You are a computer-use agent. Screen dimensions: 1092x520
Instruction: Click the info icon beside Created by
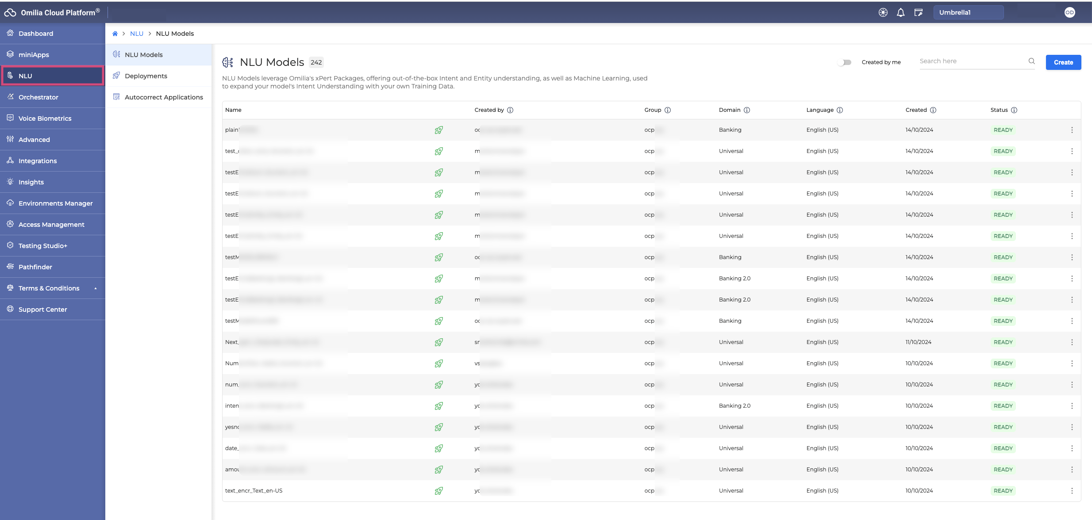pyautogui.click(x=510, y=110)
